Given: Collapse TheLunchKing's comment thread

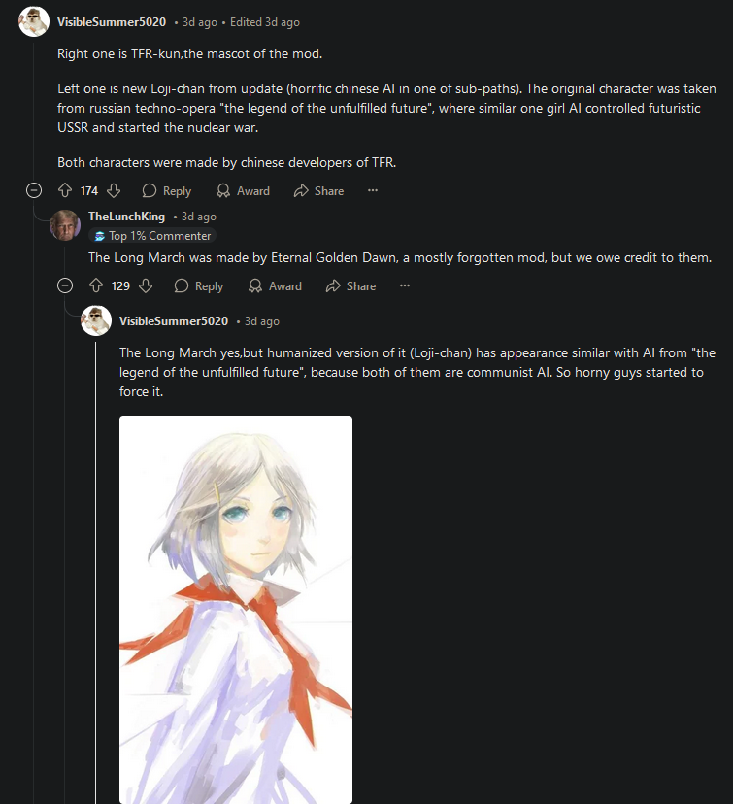Looking at the screenshot, I should (65, 285).
